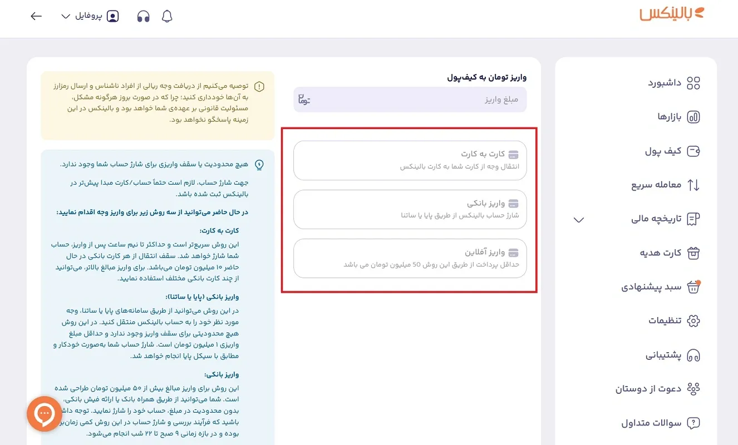Click text انتقال وجه از کارت شما به کارت بالینکس

(460, 166)
